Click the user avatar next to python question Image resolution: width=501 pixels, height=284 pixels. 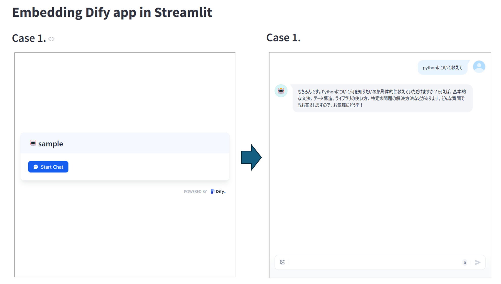(479, 66)
